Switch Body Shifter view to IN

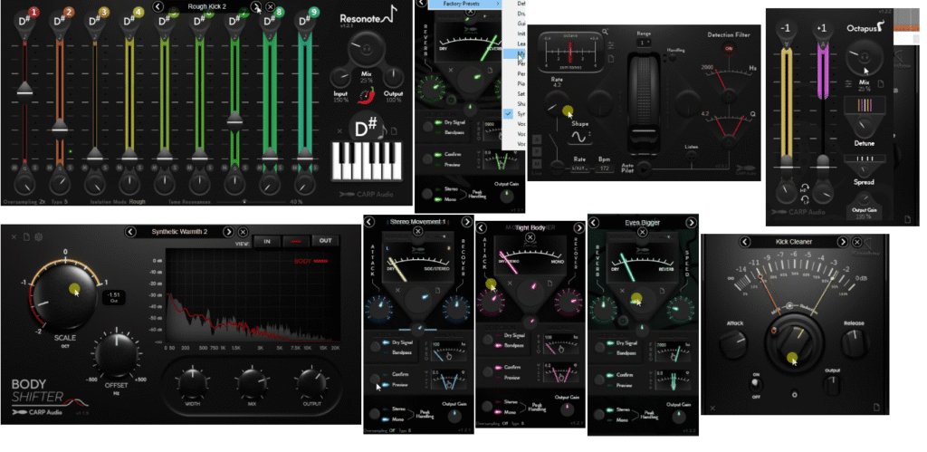pyautogui.click(x=267, y=241)
